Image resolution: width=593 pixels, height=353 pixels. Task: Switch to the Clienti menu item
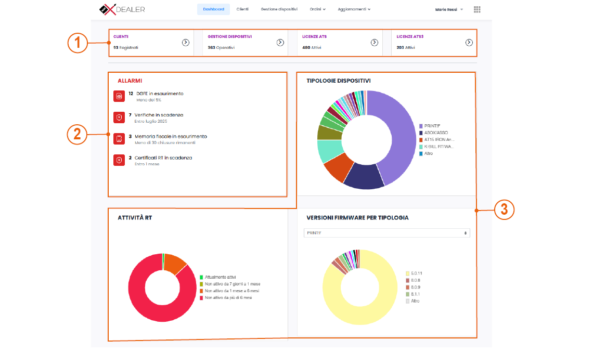(242, 9)
